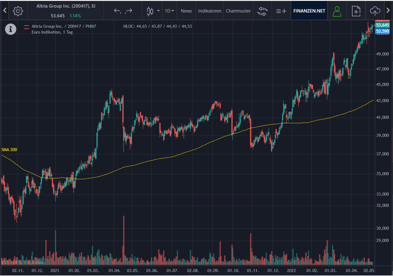Open the FINANZEN.NET link
This screenshot has width=393, height=276.
309,11
